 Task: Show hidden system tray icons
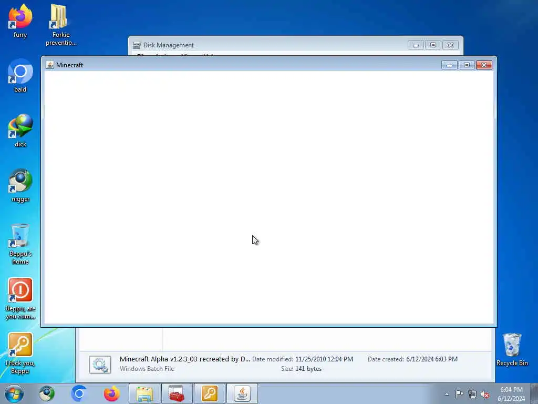[447, 394]
